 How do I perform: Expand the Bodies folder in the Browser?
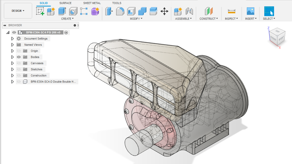coord(12,57)
